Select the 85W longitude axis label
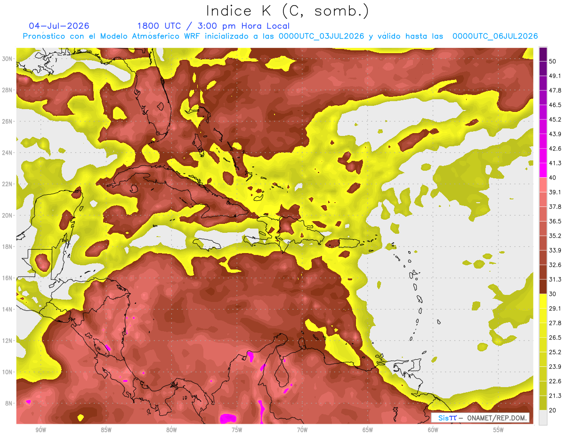The image size is (565, 436). point(106,430)
